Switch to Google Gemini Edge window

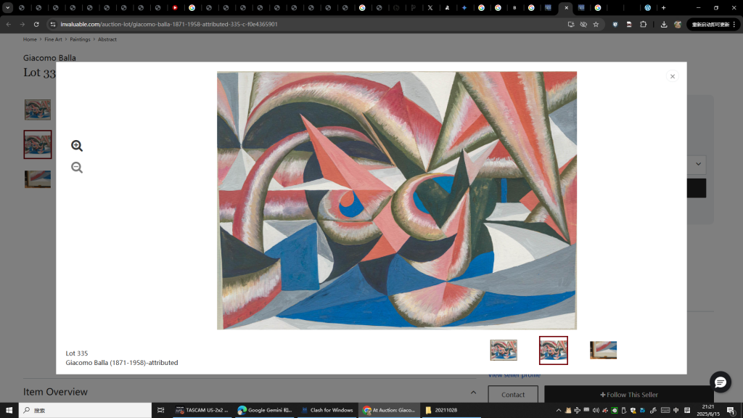pyautogui.click(x=265, y=410)
